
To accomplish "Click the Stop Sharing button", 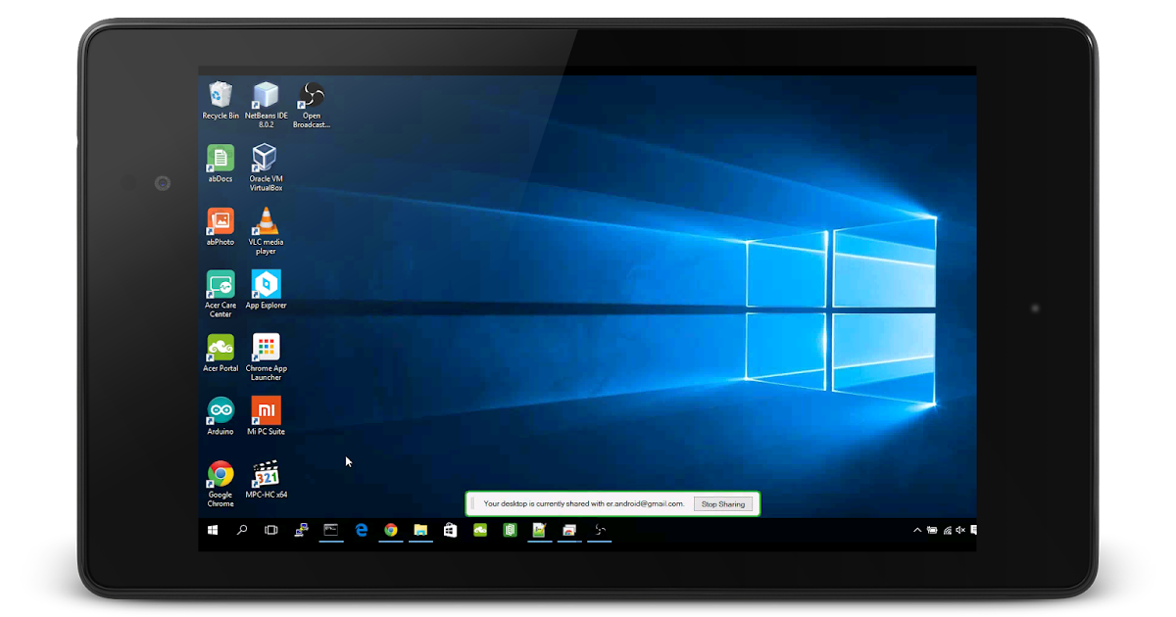I will click(724, 504).
